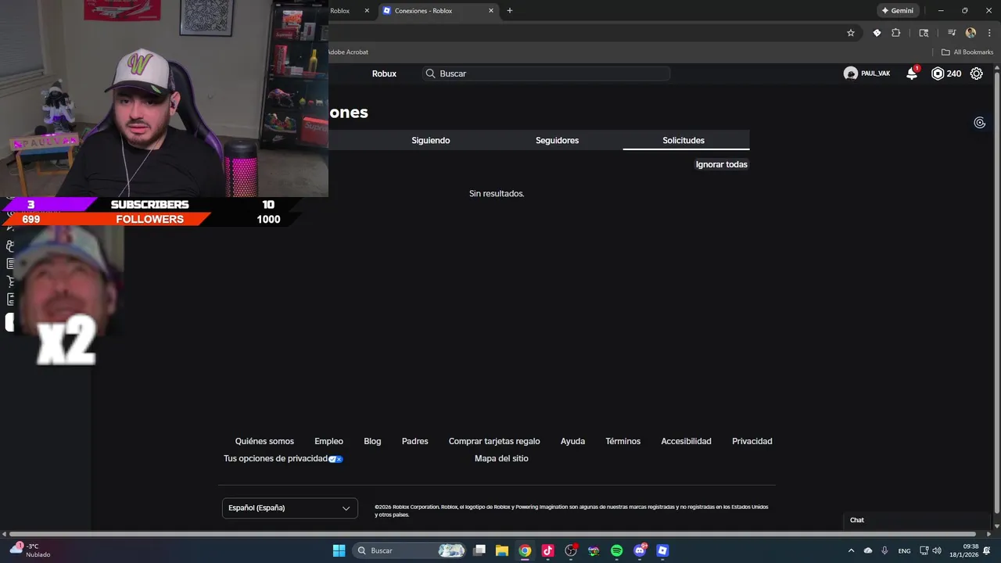Open Discord from the taskbar

[640, 550]
